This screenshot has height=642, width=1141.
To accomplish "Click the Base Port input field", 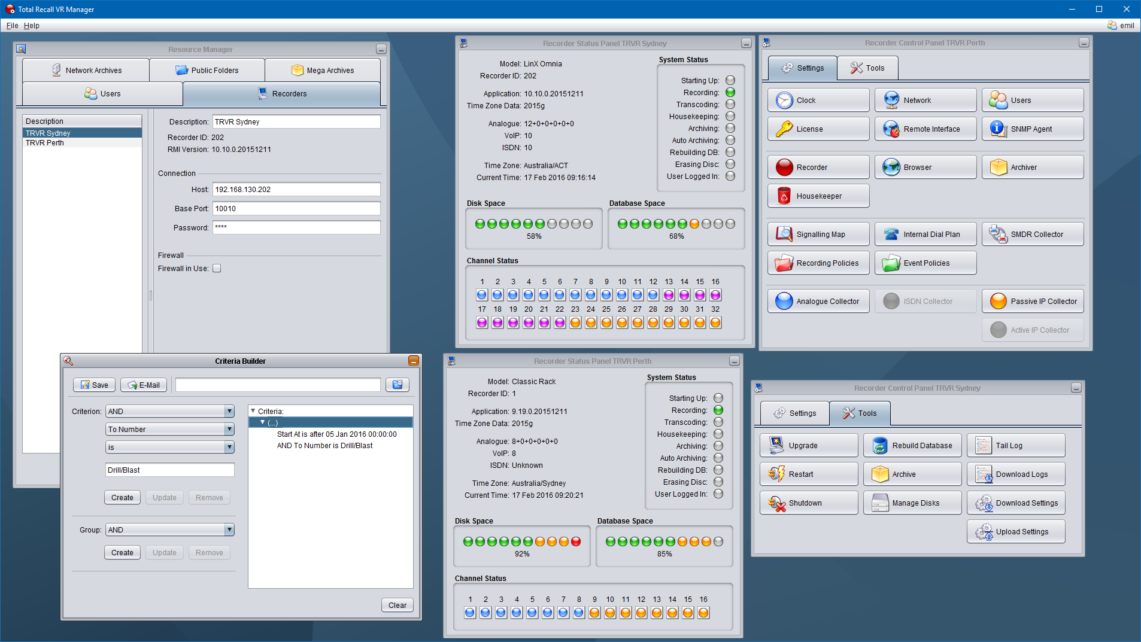I will click(296, 209).
